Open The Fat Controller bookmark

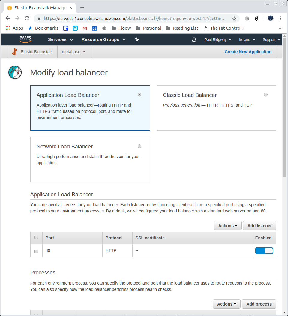pyautogui.click(x=224, y=28)
